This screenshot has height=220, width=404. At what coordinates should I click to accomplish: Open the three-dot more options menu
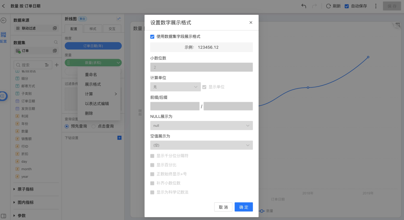[x=376, y=6]
